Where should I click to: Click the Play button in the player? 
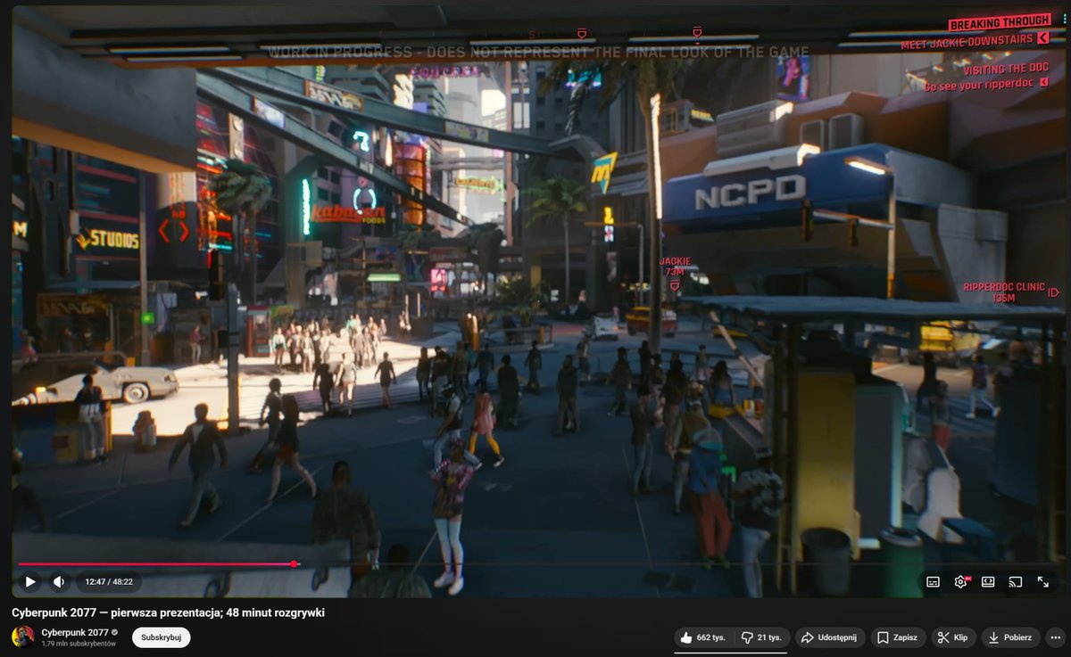[30, 582]
